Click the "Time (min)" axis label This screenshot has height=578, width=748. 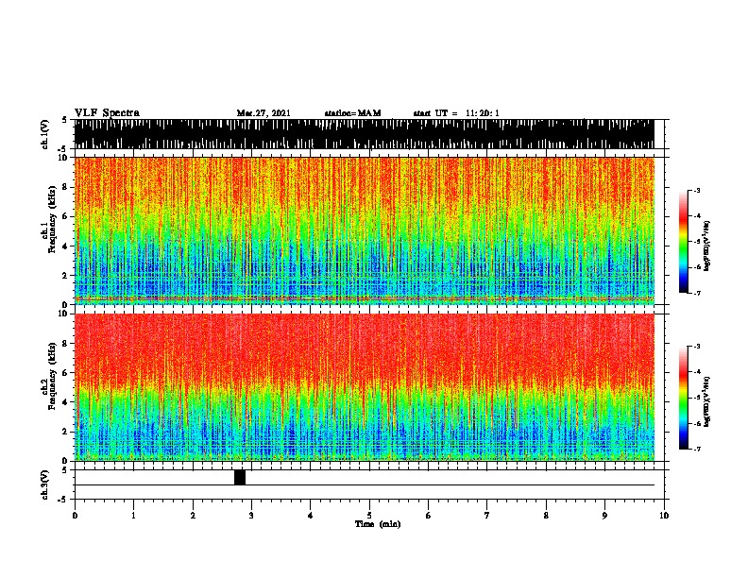coord(378,524)
